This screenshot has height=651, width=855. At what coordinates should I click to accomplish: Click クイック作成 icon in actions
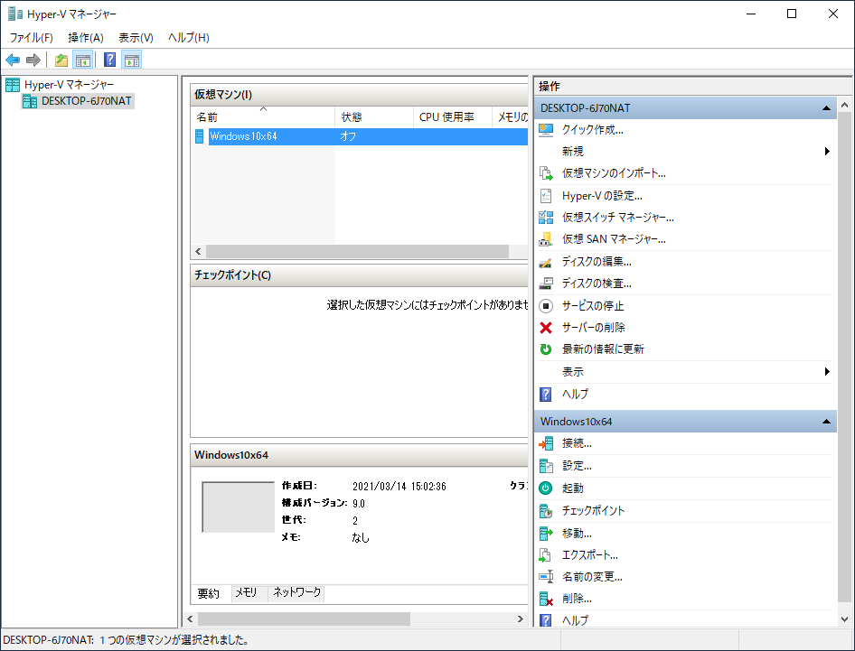(x=546, y=130)
